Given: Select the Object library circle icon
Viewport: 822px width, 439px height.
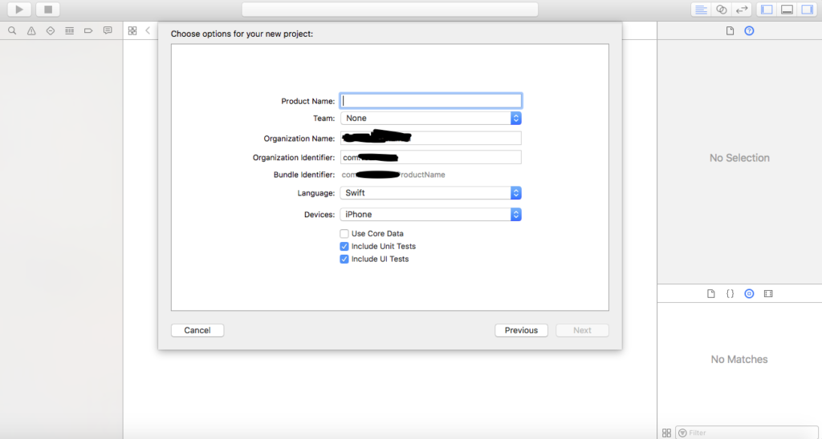Looking at the screenshot, I should (x=749, y=293).
